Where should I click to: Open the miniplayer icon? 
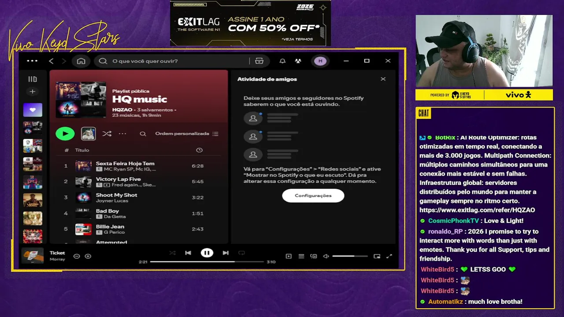point(377,256)
